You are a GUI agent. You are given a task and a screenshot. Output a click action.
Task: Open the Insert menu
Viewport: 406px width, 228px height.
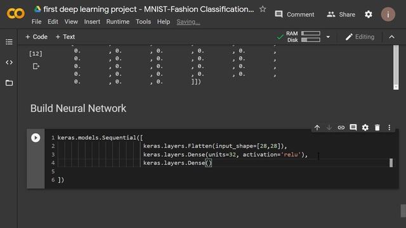pyautogui.click(x=92, y=22)
